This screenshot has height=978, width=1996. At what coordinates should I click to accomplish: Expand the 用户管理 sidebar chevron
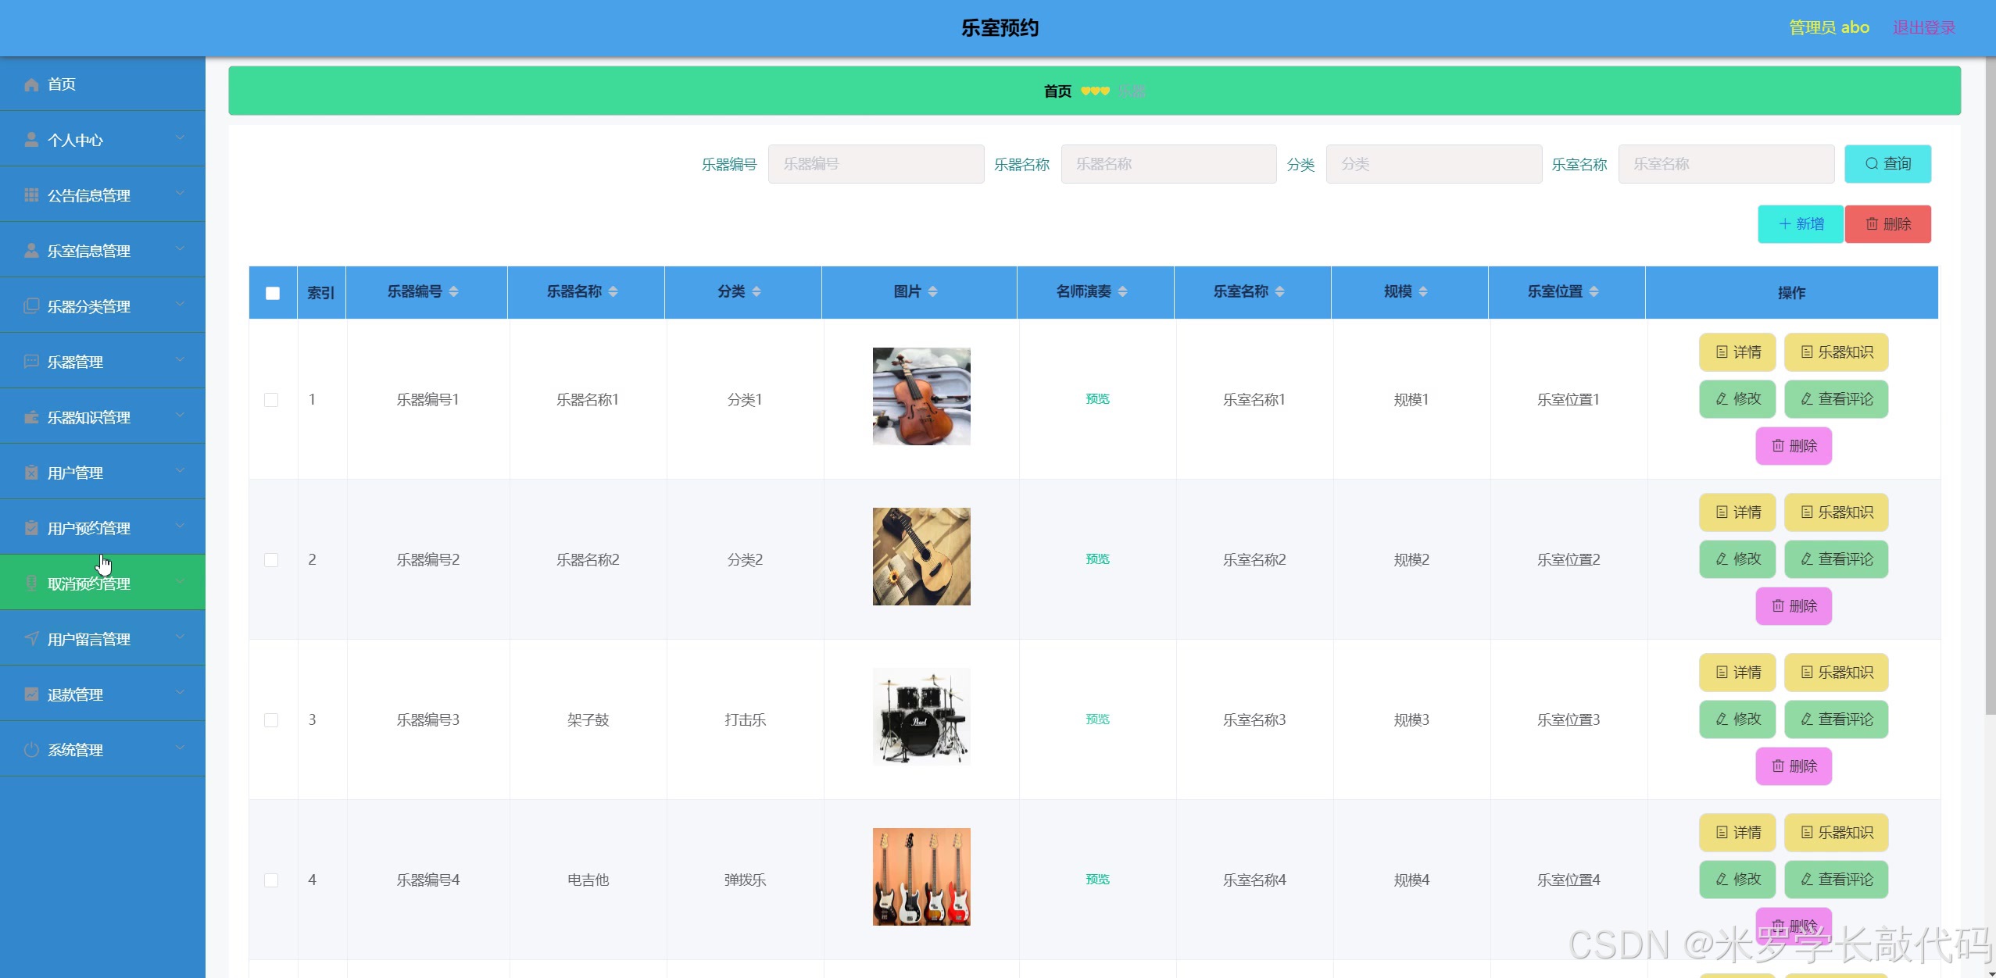[181, 471]
